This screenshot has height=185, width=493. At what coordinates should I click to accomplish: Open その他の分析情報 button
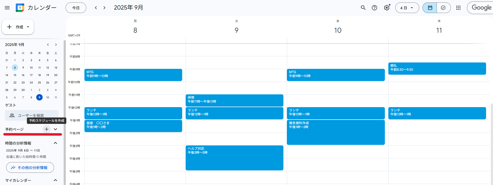(x=30, y=167)
